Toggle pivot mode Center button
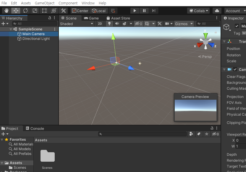The height and width of the screenshot is (172, 246). pos(80,11)
